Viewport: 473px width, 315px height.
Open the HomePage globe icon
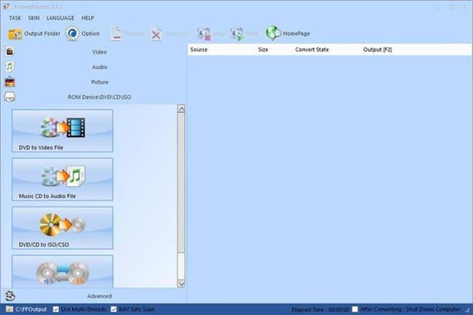point(274,33)
